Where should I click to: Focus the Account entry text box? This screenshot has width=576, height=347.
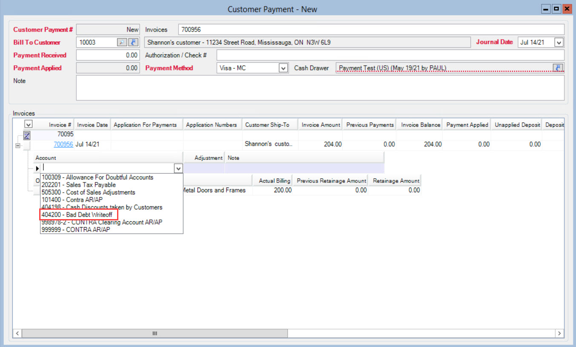pos(108,168)
